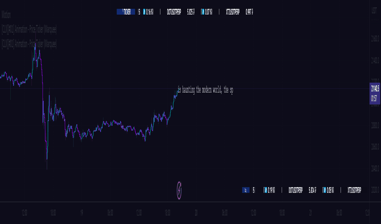The image size is (381, 224).
Task: Click the 5.825 price in the top marquee
Action: (x=191, y=12)
